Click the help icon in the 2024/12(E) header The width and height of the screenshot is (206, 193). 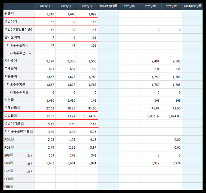click(116, 6)
